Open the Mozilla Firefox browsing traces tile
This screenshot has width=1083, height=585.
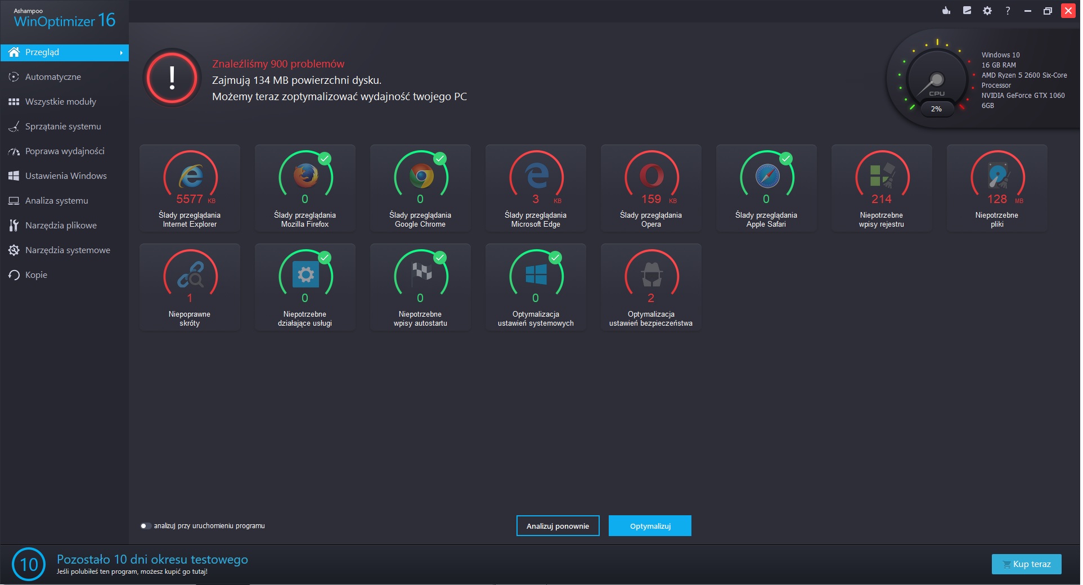click(305, 188)
